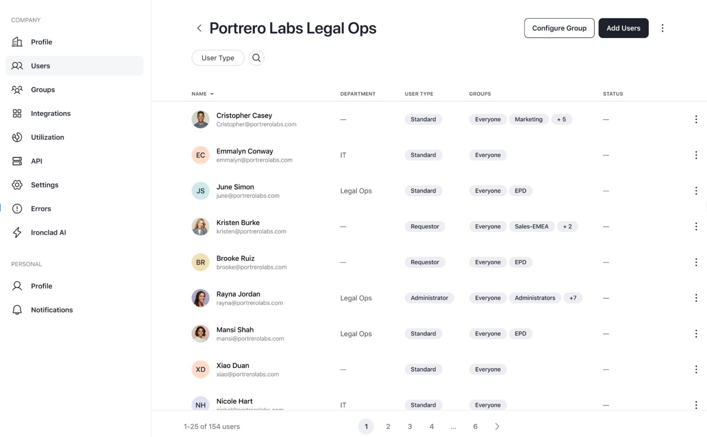
Task: Go to page 2
Action: pyautogui.click(x=388, y=427)
